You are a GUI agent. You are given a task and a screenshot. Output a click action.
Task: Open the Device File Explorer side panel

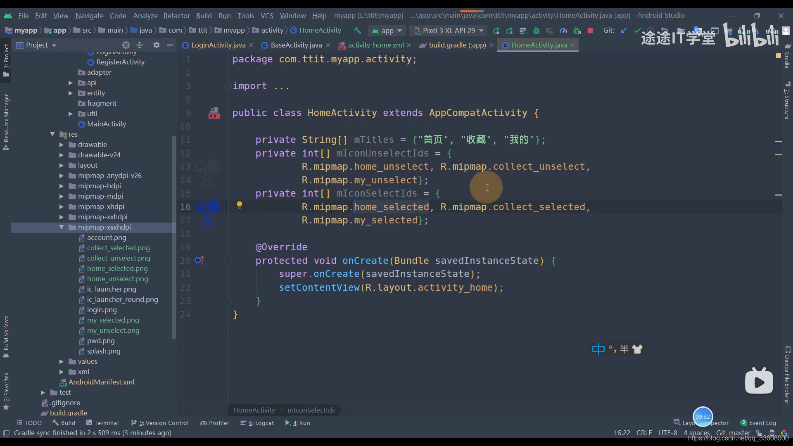tap(787, 375)
